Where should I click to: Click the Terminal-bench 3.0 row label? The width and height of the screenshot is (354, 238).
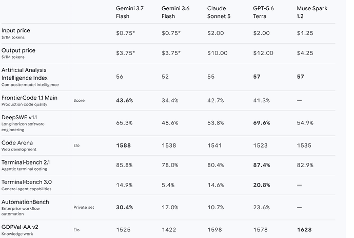point(26,182)
